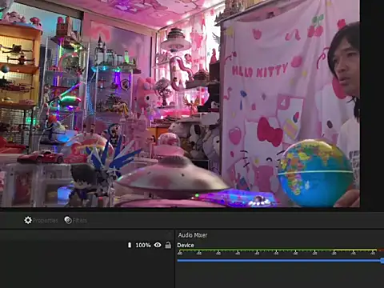Image resolution: width=384 pixels, height=288 pixels.
Task: Open Filters using the overlapping circles icon
Action: point(68,220)
